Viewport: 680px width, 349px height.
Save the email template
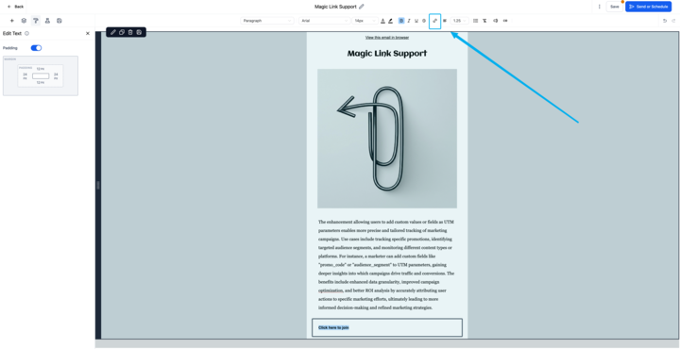[x=615, y=7]
